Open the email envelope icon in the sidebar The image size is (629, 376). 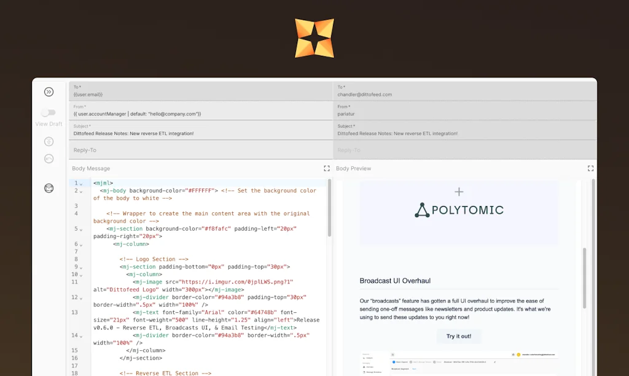coord(49,188)
